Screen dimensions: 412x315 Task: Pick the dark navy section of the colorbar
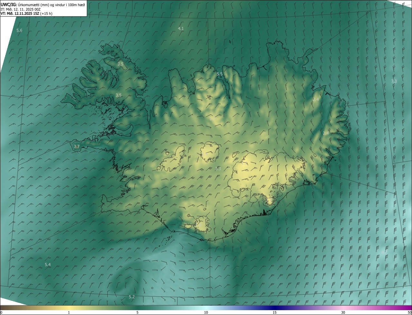275,308
